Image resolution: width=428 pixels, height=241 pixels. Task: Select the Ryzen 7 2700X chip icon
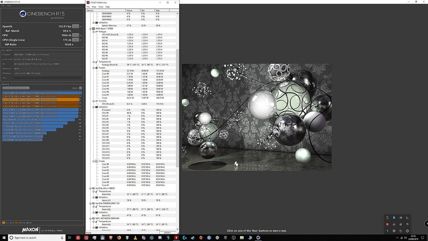(x=93, y=29)
